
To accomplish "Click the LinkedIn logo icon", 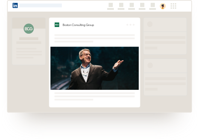I will click(15, 6).
